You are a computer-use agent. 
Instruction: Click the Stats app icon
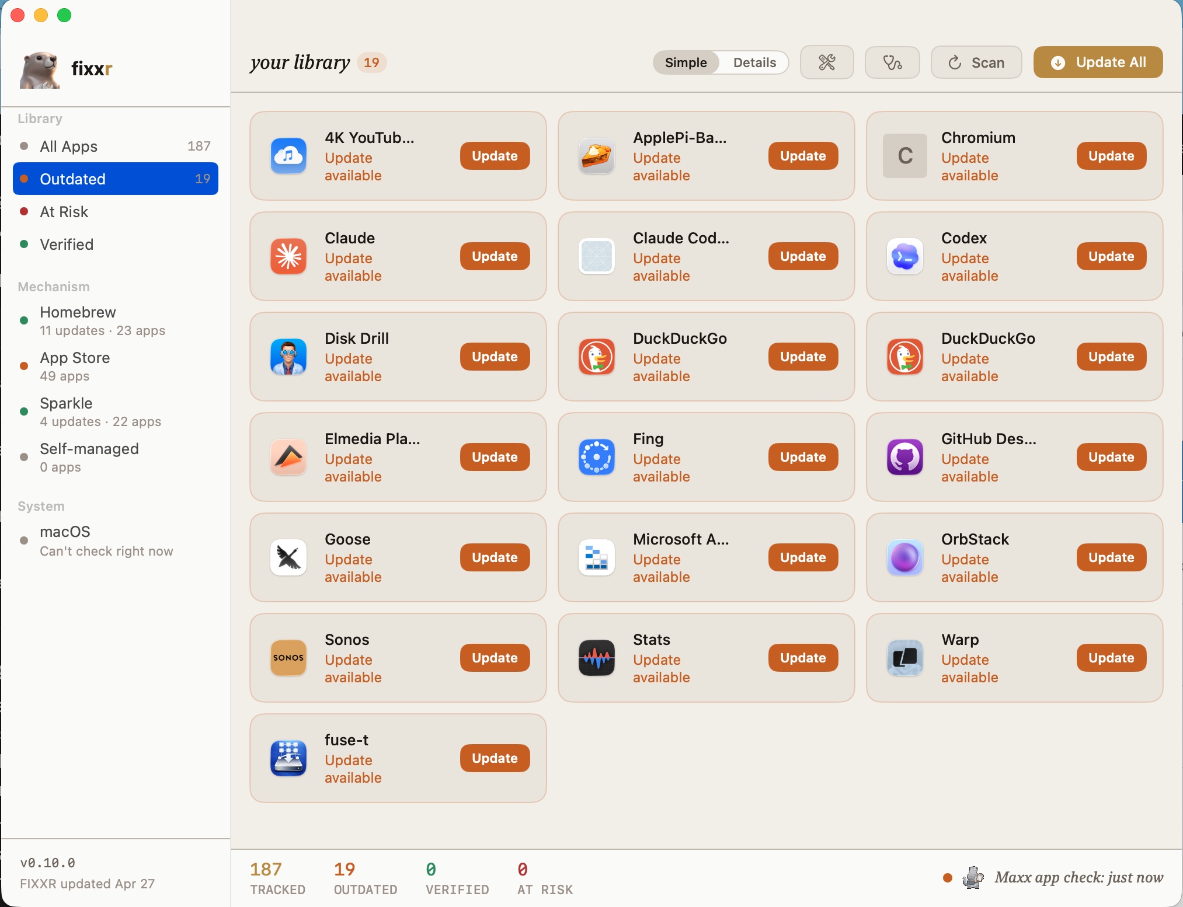(596, 658)
